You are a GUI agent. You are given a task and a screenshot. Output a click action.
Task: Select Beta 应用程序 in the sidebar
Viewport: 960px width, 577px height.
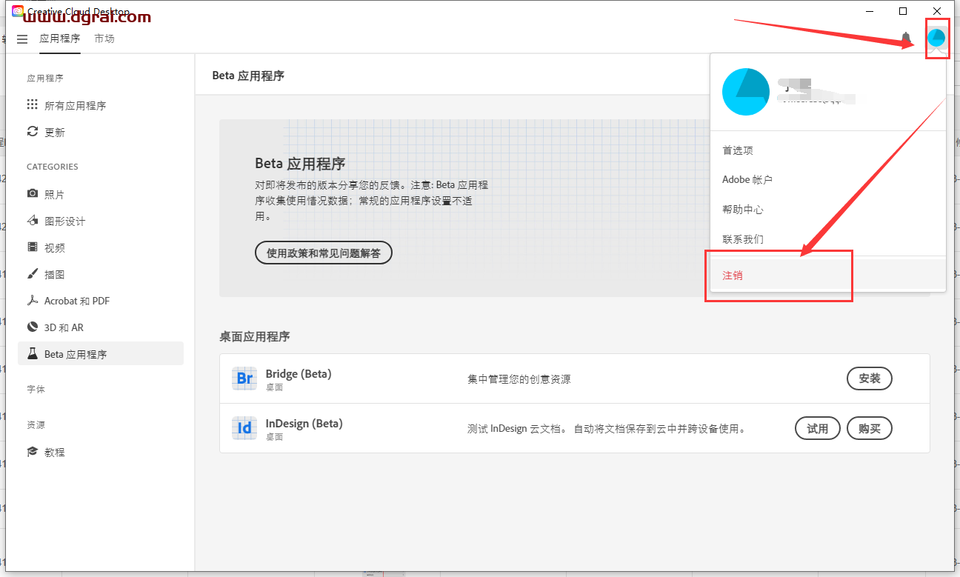click(101, 353)
